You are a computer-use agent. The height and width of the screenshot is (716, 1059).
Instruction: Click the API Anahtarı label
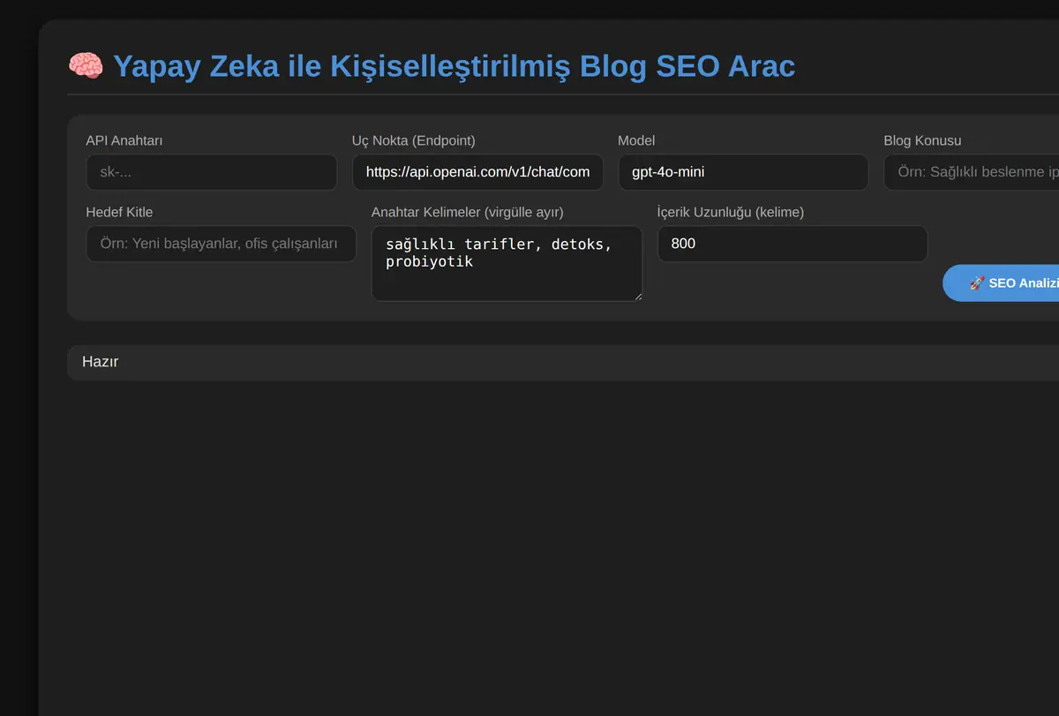coord(124,140)
